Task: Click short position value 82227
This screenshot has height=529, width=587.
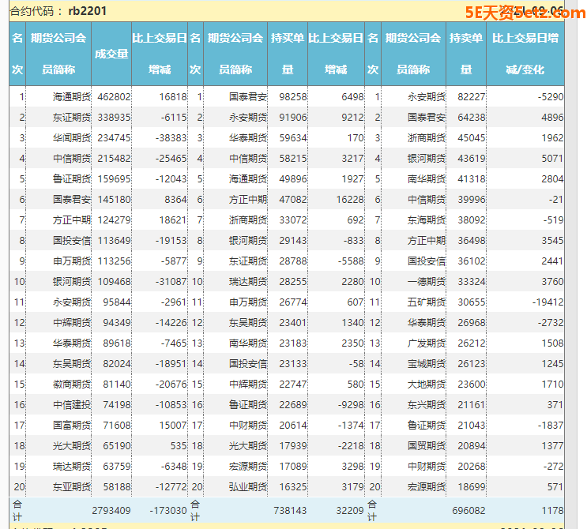Action: click(x=472, y=97)
